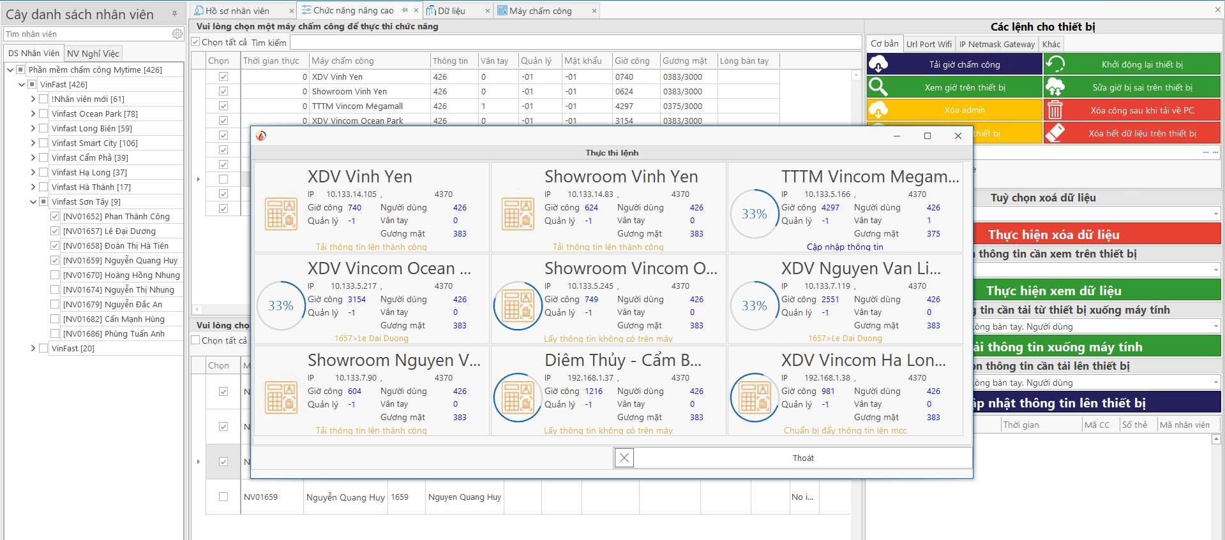
Task: Click the X icon beside Thoát
Action: [624, 458]
